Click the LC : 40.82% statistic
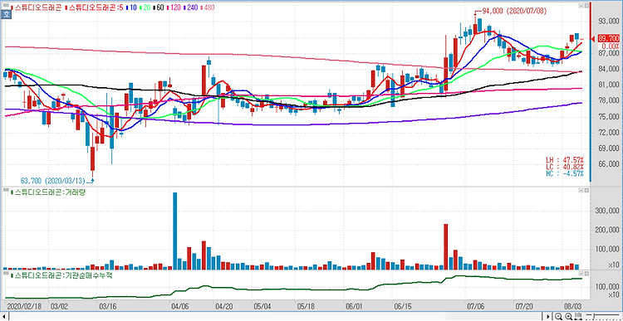Image resolution: width=623 pixels, height=321 pixels. pyautogui.click(x=566, y=167)
